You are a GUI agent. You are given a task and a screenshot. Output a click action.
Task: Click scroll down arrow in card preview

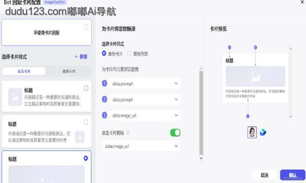tap(291, 116)
